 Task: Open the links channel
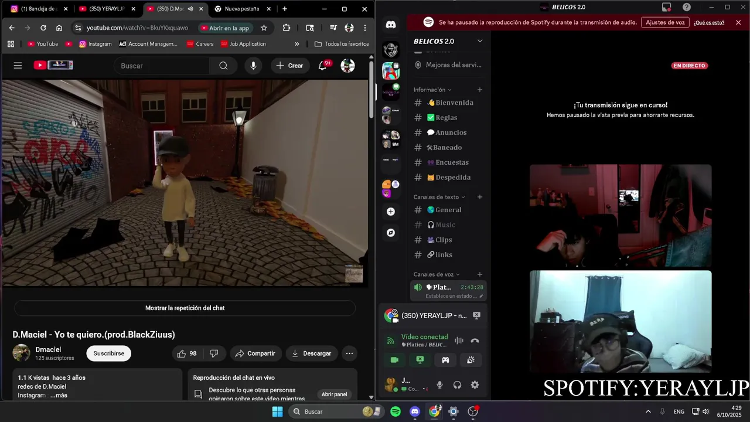point(449,254)
